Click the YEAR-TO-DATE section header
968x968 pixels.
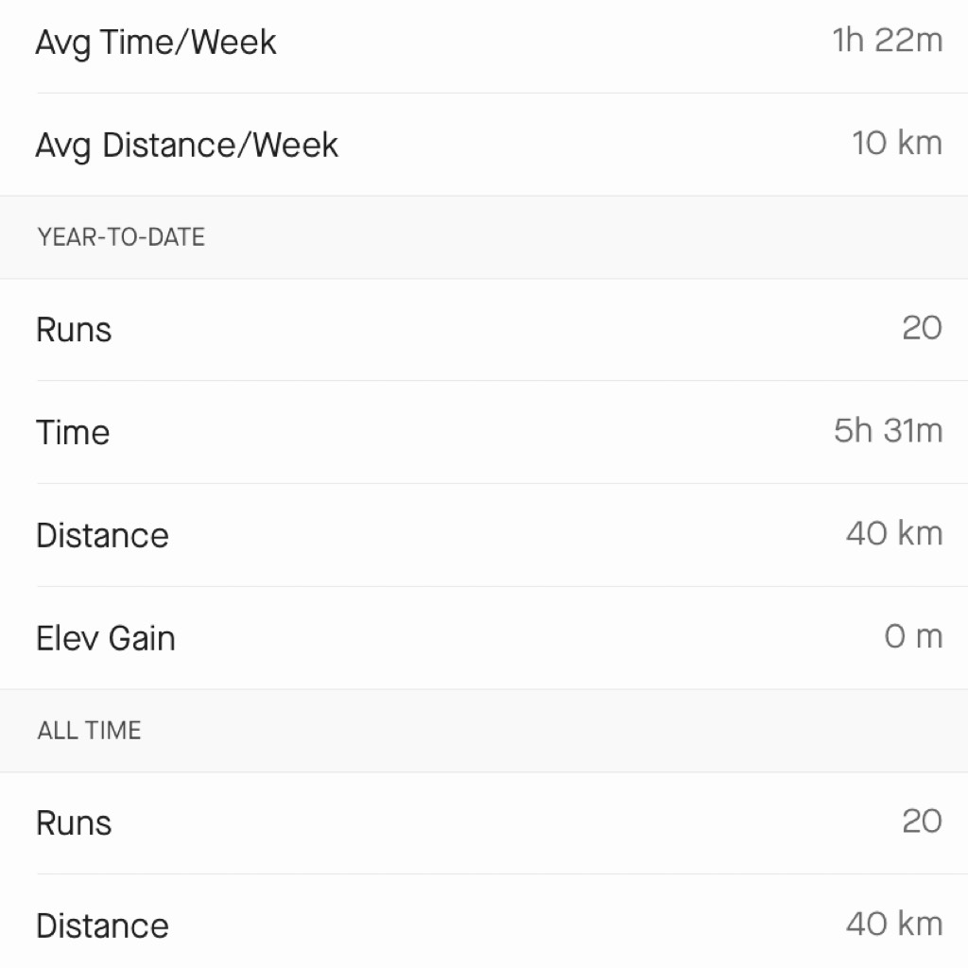pos(121,237)
